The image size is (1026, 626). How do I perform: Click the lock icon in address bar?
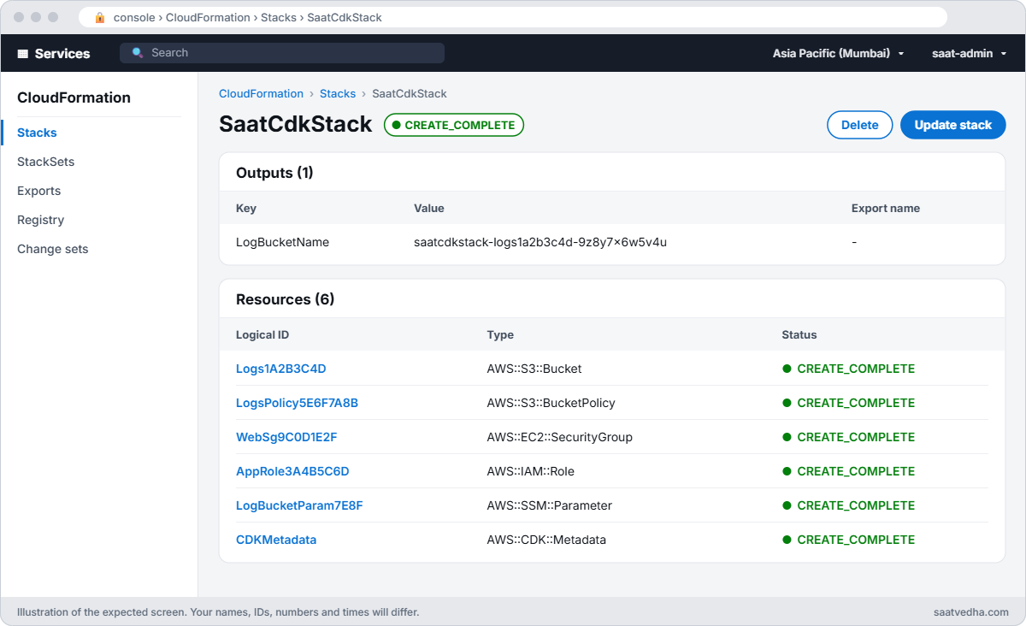coord(100,17)
